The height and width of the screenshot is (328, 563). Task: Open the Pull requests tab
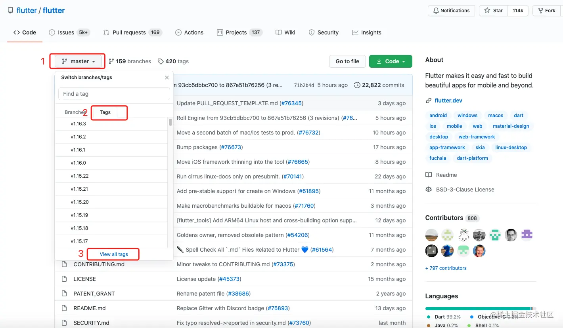click(x=132, y=32)
